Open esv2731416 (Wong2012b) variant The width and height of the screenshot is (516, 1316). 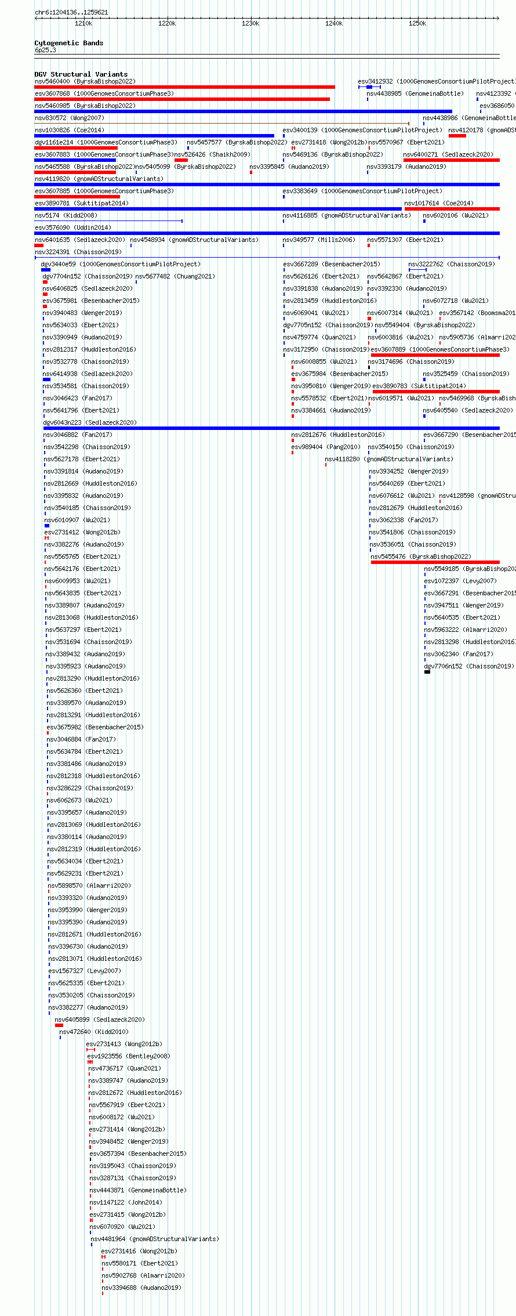pos(139,1251)
